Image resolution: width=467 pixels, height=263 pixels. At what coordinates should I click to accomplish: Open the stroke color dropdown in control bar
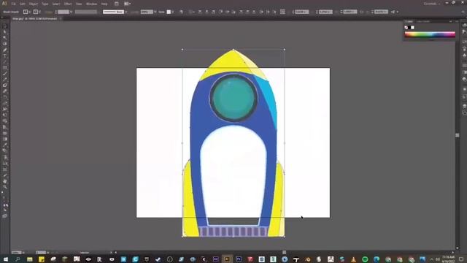(39, 12)
